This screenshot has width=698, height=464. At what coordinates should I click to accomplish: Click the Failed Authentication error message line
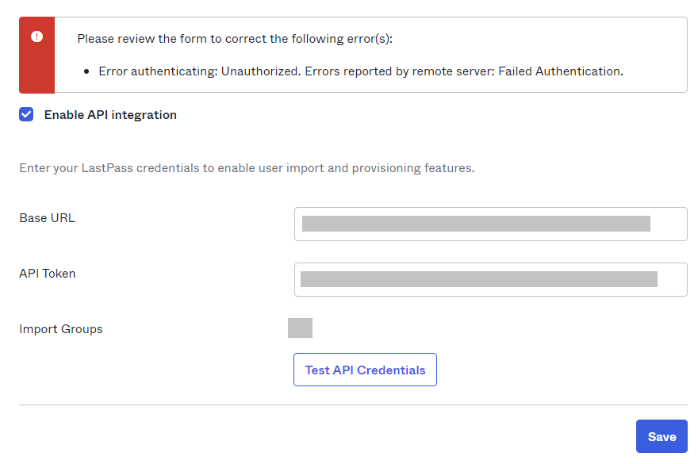tap(361, 71)
